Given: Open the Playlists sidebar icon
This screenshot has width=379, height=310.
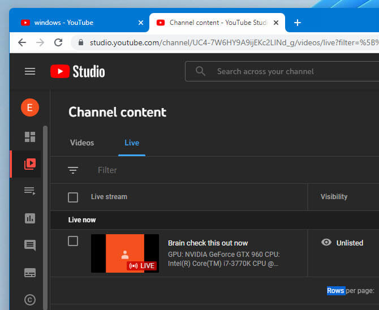Looking at the screenshot, I should pyautogui.click(x=30, y=191).
